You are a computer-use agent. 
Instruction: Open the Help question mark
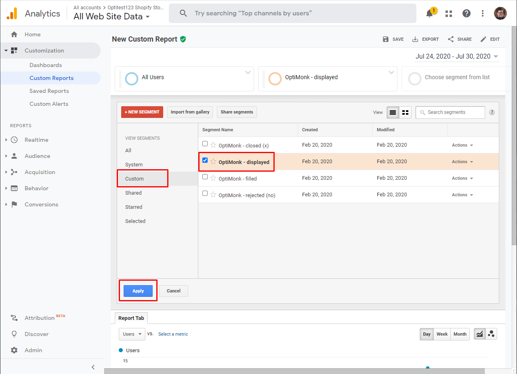pyautogui.click(x=467, y=13)
